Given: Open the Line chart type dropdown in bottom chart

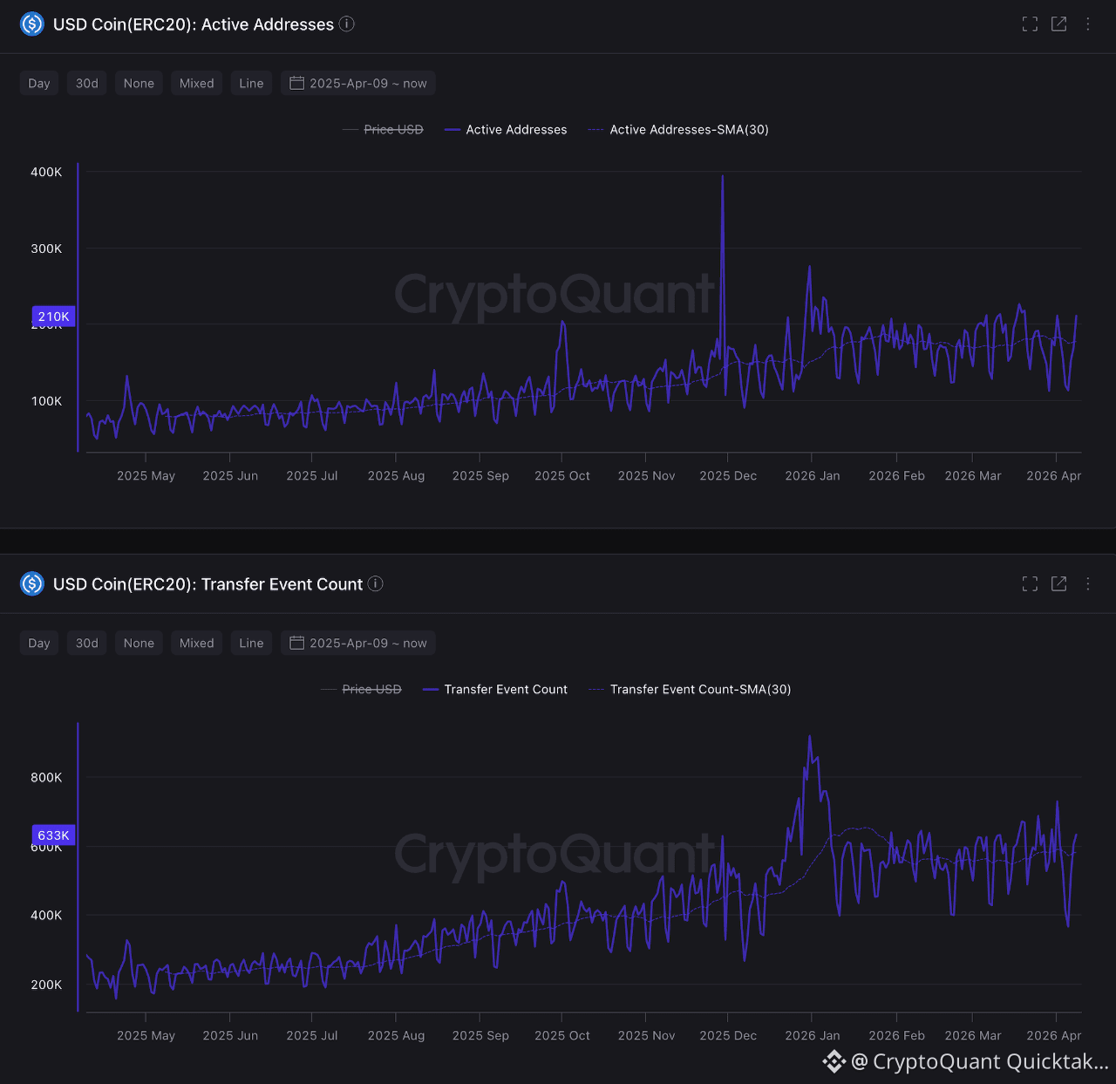Looking at the screenshot, I should pos(251,644).
